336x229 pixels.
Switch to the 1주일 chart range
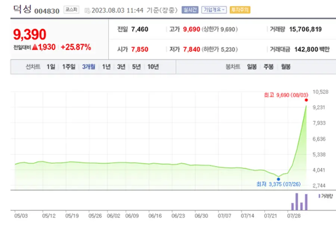tap(69, 67)
